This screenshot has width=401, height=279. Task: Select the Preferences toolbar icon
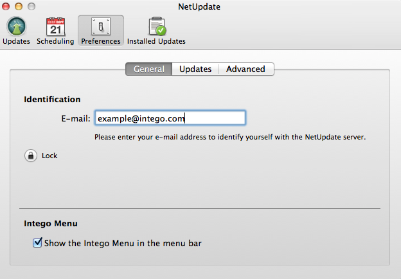click(x=101, y=31)
